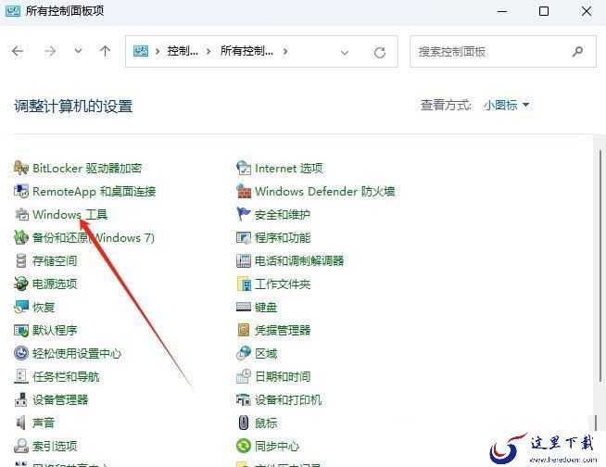Image resolution: width=606 pixels, height=467 pixels.
Task: Click the 工作文件夹 icon
Action: click(x=244, y=284)
